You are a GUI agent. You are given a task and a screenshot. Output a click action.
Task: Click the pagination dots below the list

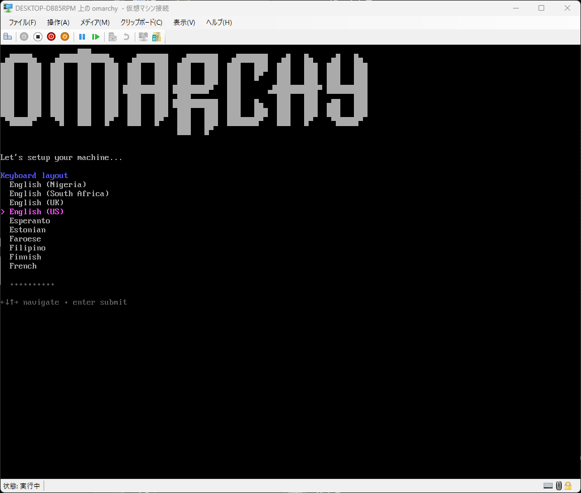coord(32,284)
